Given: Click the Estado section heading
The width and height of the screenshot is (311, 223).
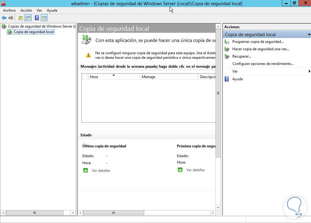Looking at the screenshot, I should (86, 135).
